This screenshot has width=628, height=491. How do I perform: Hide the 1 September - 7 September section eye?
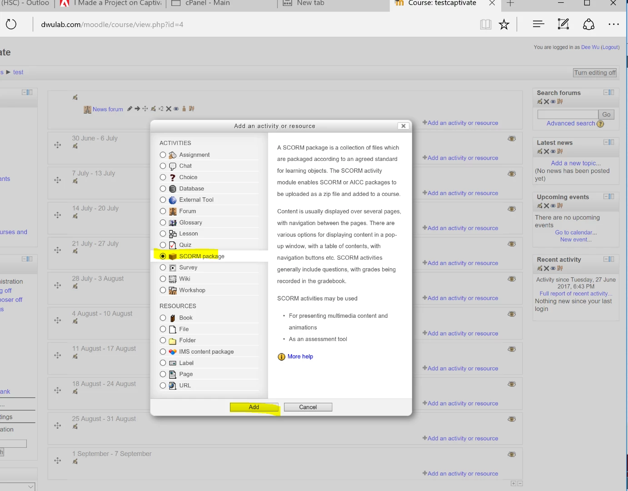(512, 454)
